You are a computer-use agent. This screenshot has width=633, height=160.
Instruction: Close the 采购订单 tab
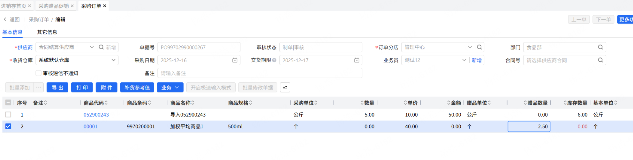click(105, 6)
